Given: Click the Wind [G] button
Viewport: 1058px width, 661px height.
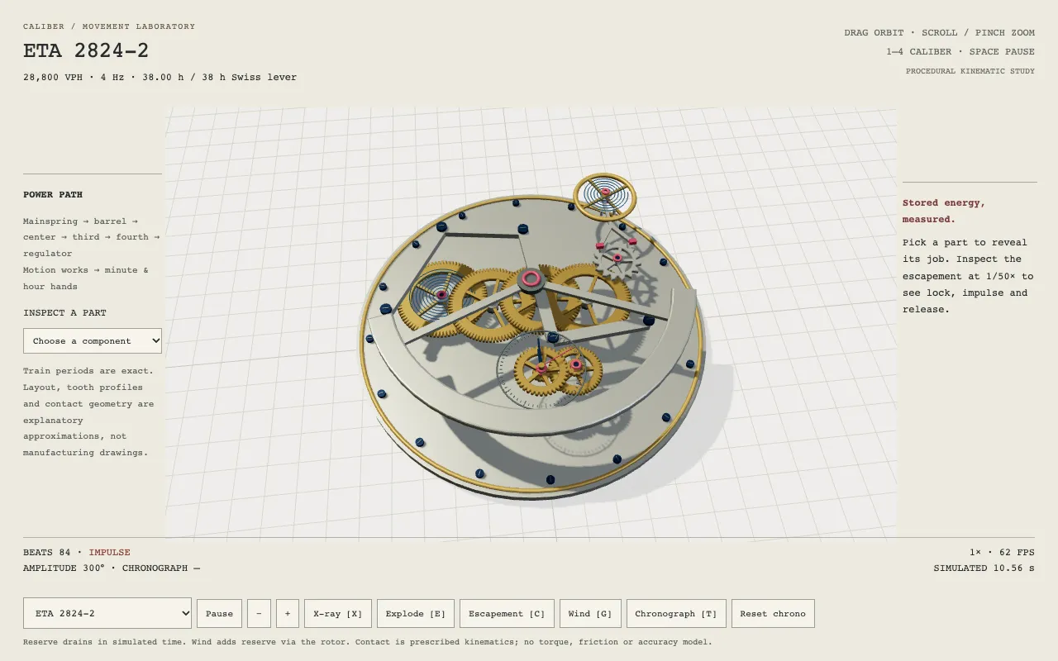Looking at the screenshot, I should click(x=590, y=613).
